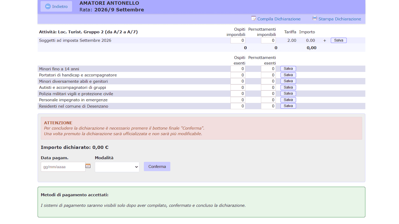The image size is (399, 224).
Task: Save the Portatori di handicap e accompagnatore row
Action: 288,75
